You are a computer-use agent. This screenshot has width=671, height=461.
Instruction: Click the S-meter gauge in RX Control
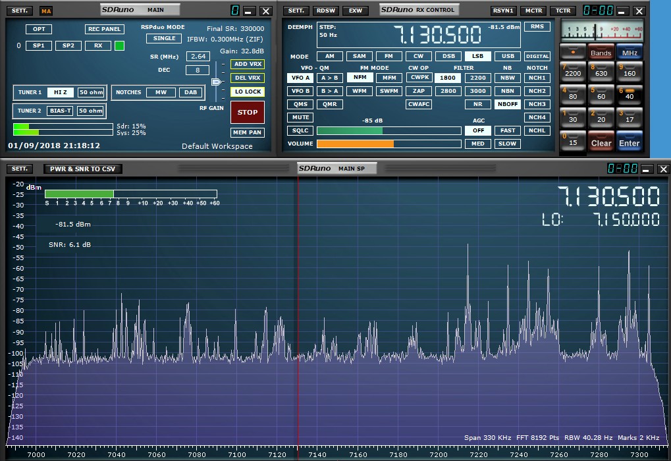tap(602, 30)
